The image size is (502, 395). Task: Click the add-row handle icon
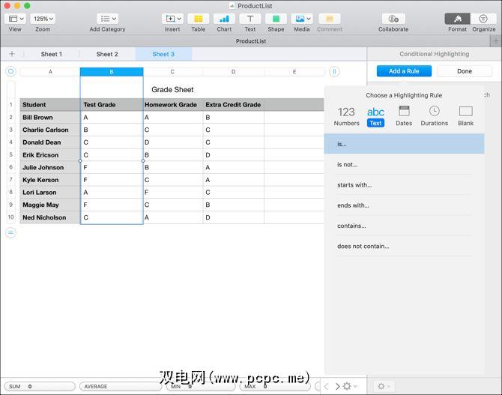tap(10, 232)
